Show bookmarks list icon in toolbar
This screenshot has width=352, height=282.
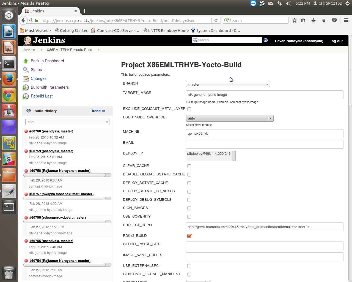point(303,20)
